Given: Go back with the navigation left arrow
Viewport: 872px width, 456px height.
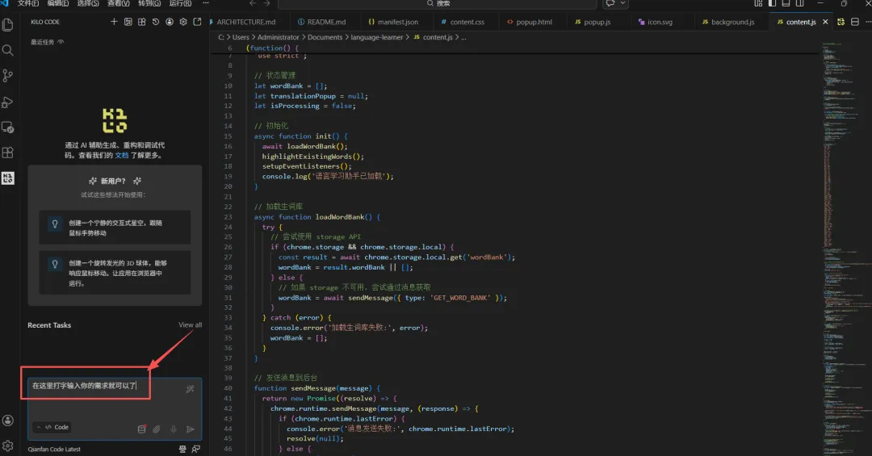Looking at the screenshot, I should (x=253, y=3).
